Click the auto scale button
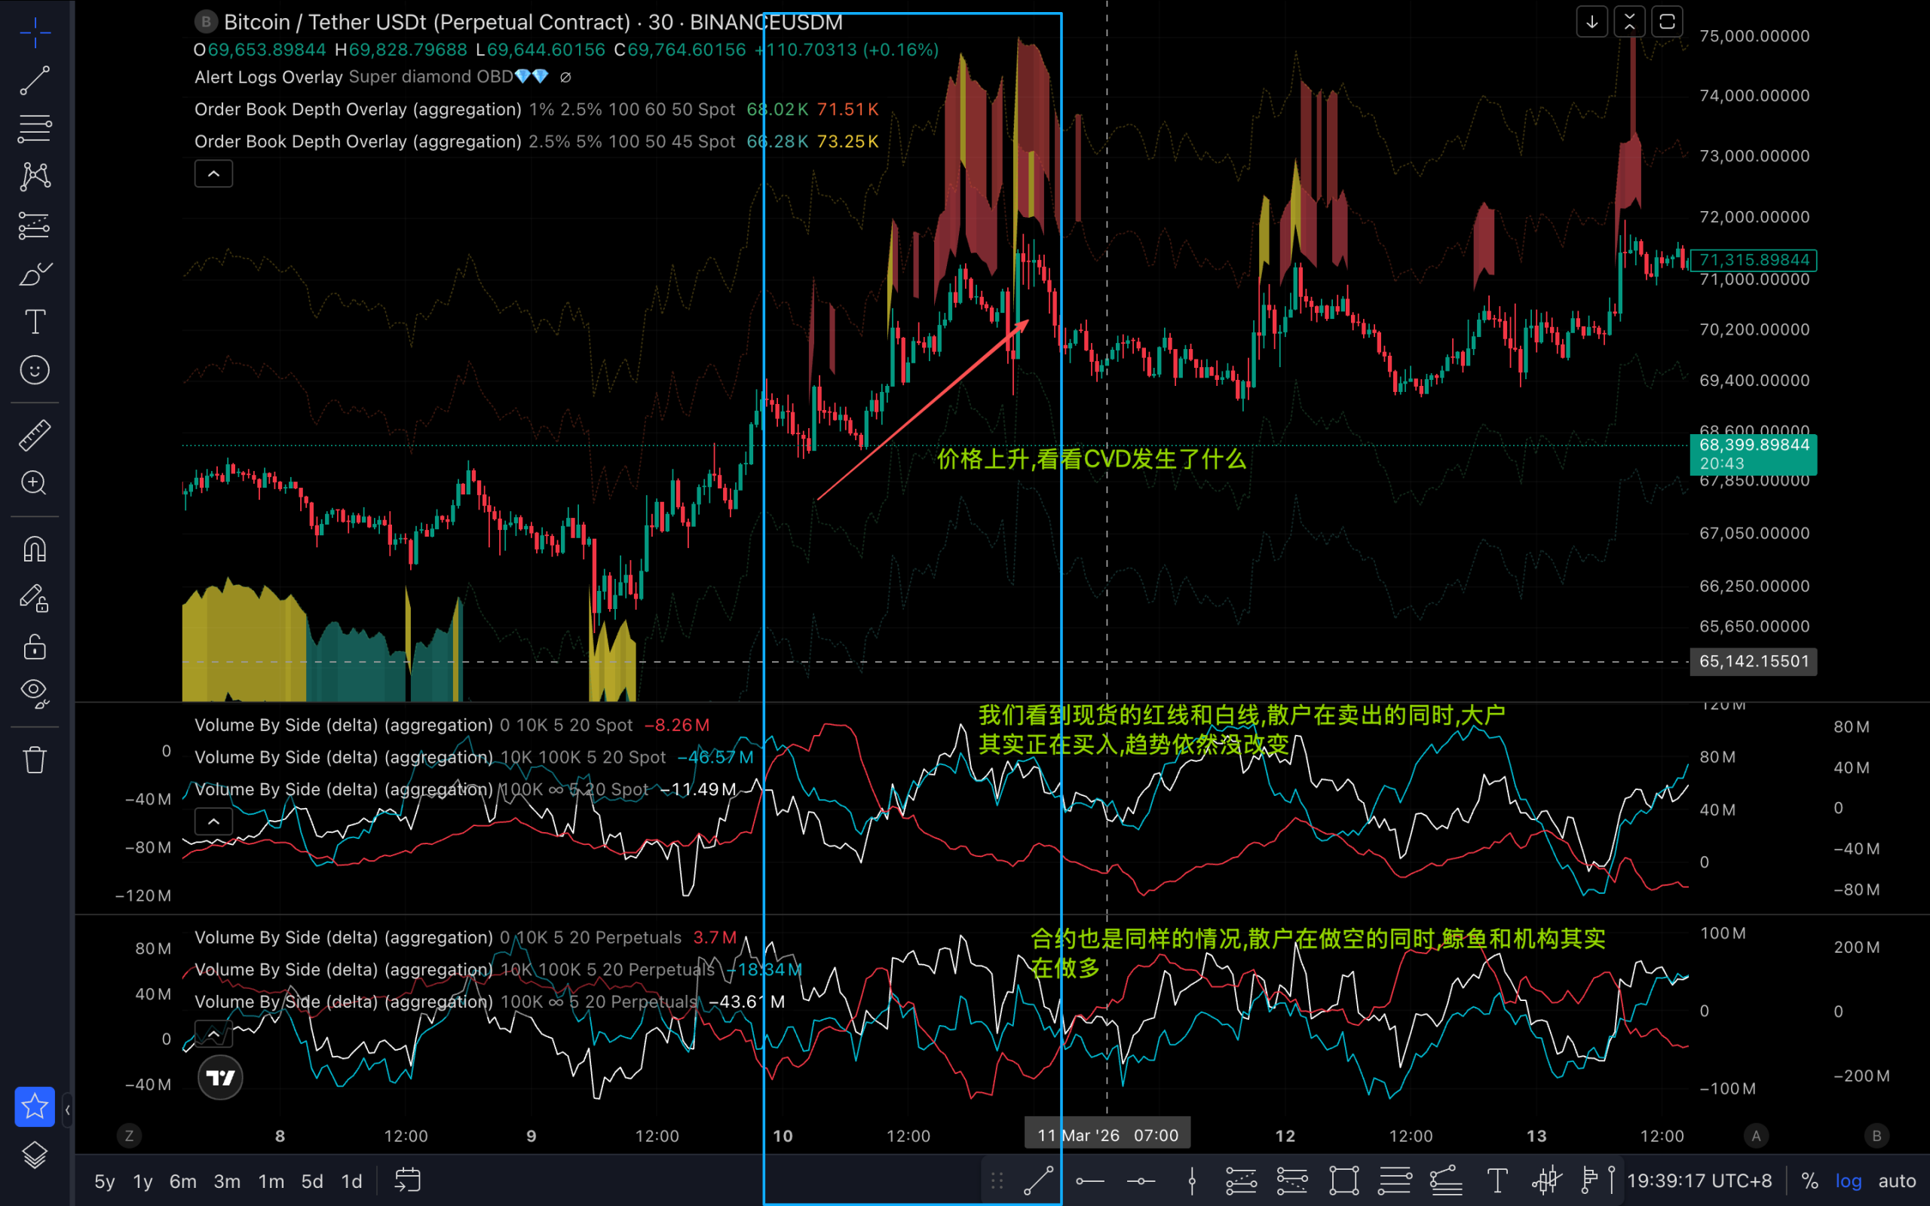This screenshot has width=1930, height=1206. (1897, 1181)
